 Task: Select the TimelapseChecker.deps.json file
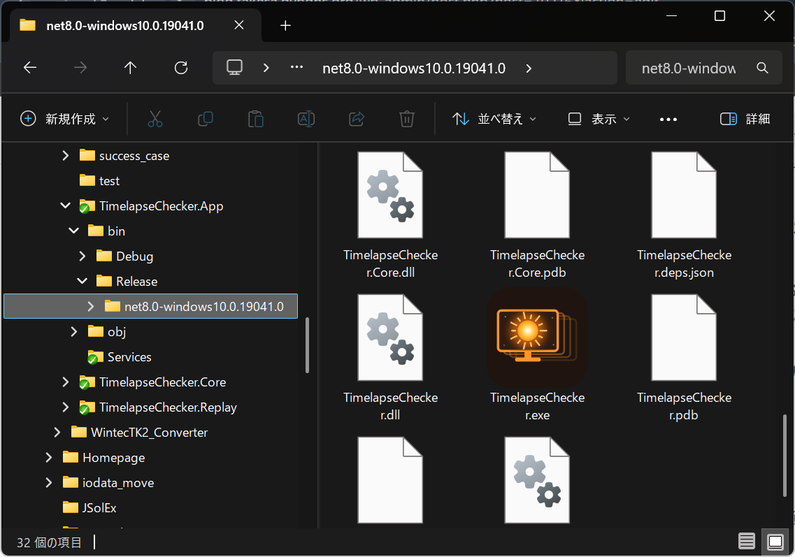point(684,215)
